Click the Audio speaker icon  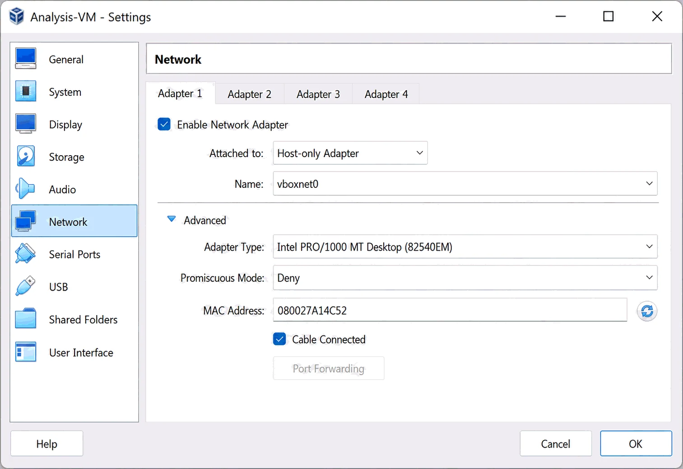tap(26, 189)
